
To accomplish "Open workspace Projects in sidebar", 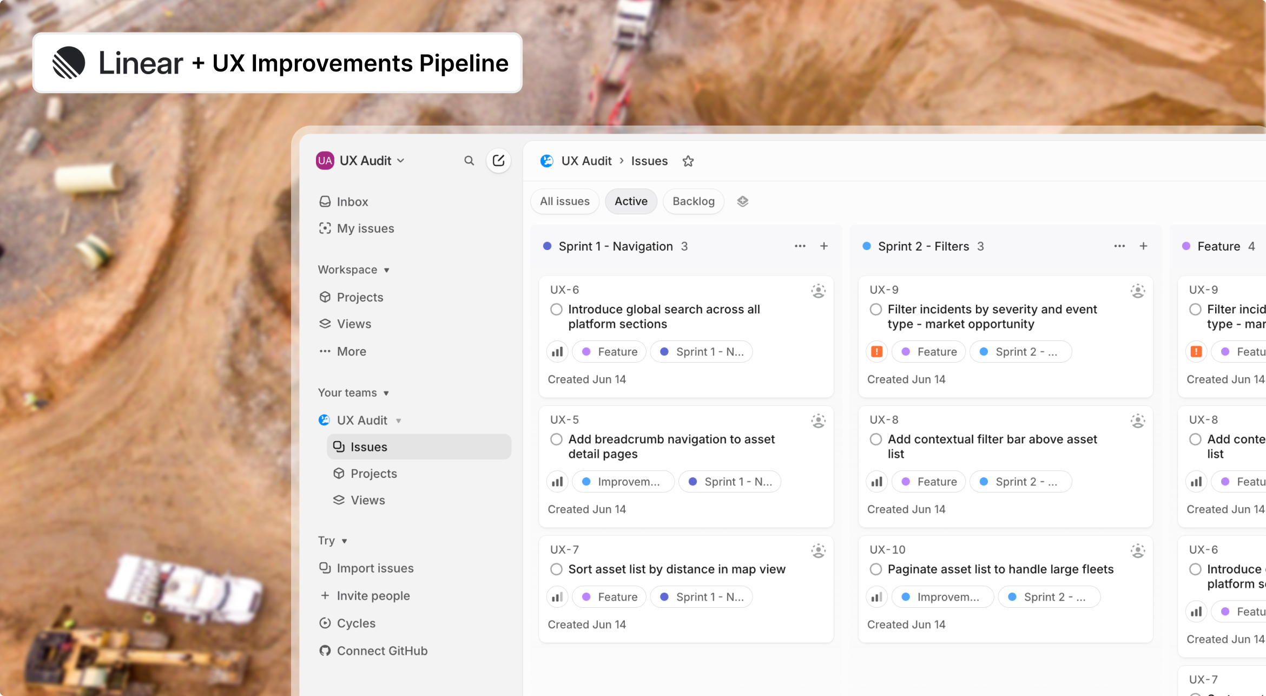I will (360, 297).
